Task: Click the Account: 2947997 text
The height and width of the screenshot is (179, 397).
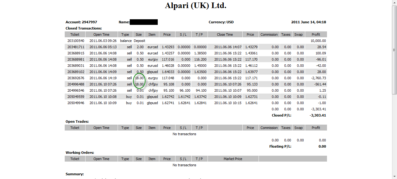Action: tap(81, 22)
